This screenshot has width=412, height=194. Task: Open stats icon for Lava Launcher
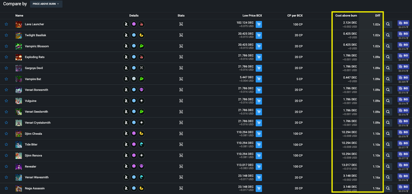[x=181, y=24]
